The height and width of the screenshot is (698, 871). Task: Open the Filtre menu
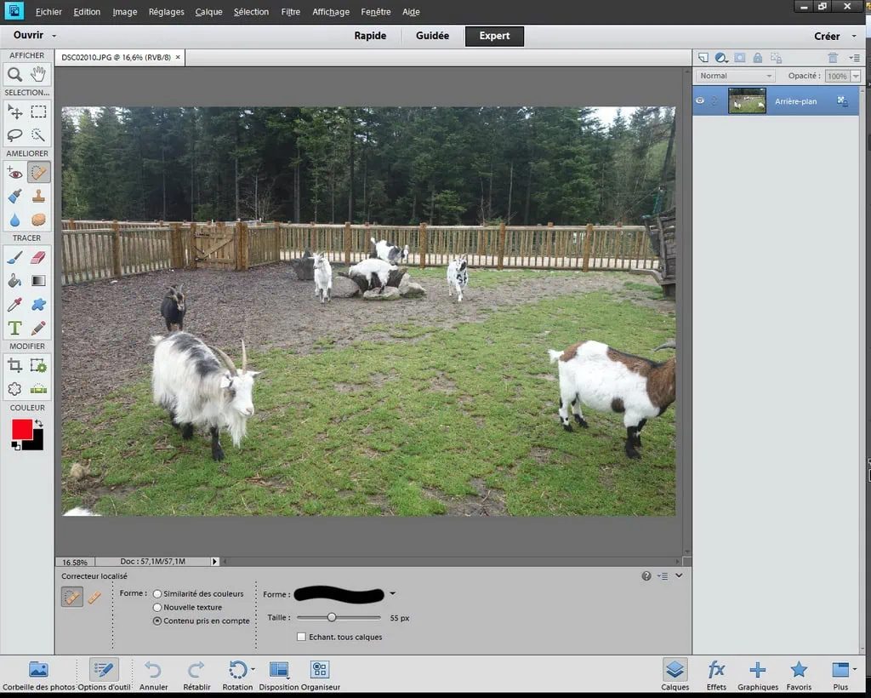290,12
